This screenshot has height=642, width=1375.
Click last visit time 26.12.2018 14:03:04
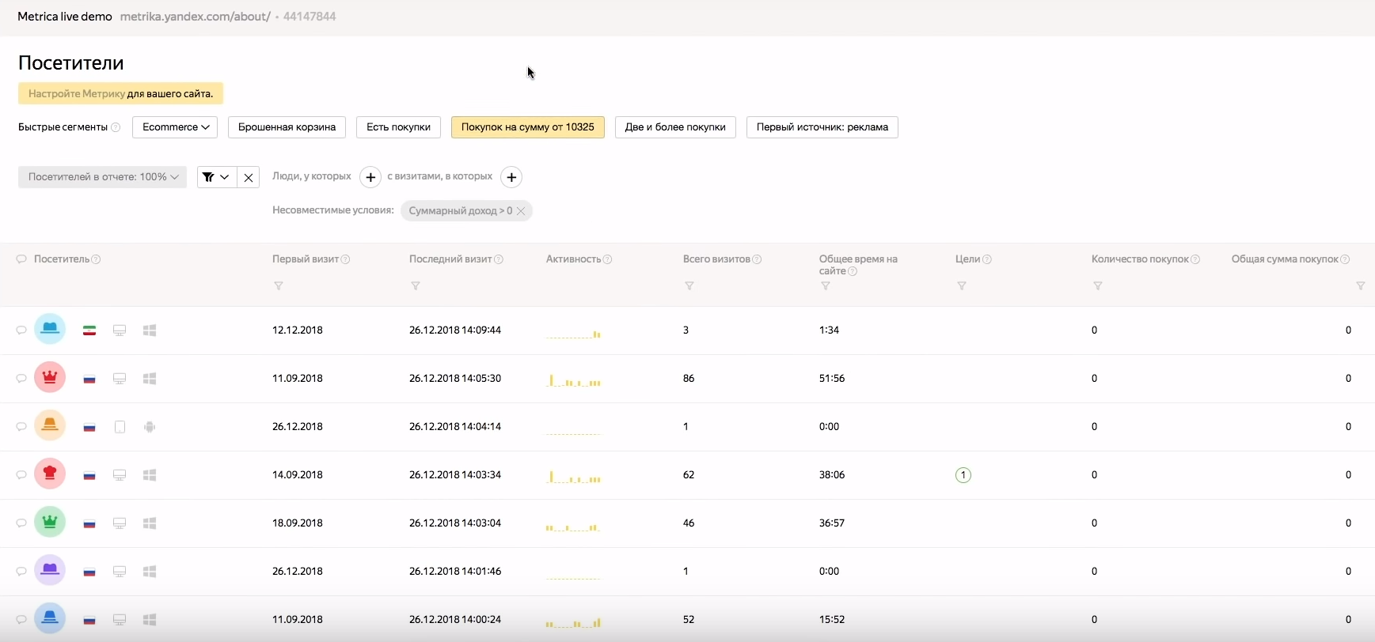click(455, 523)
